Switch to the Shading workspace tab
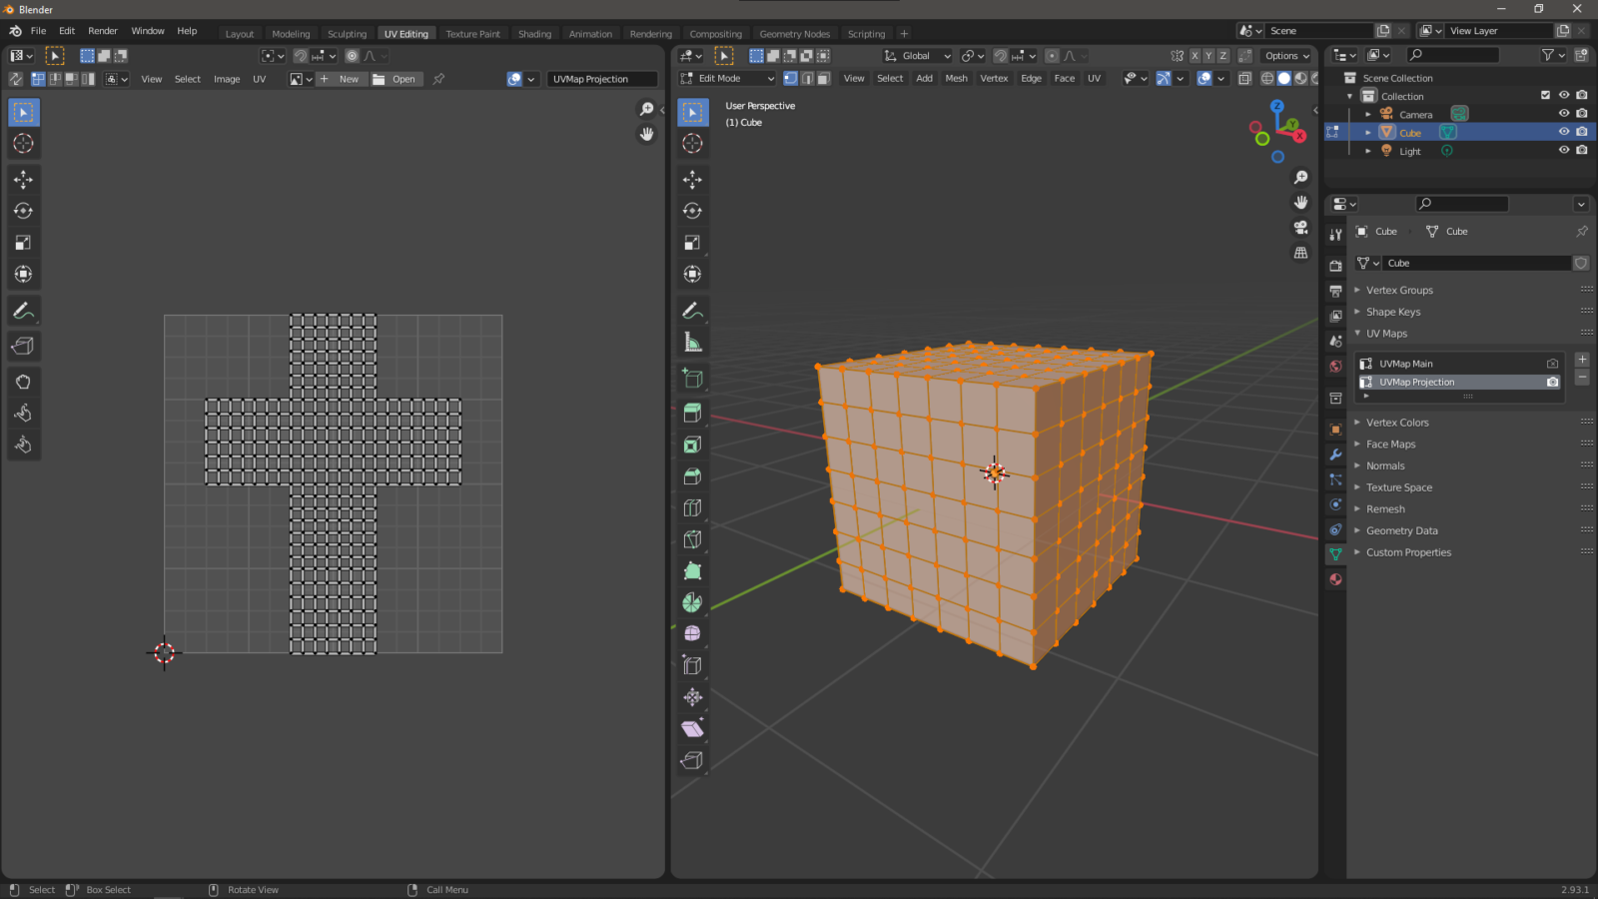 [x=534, y=33]
